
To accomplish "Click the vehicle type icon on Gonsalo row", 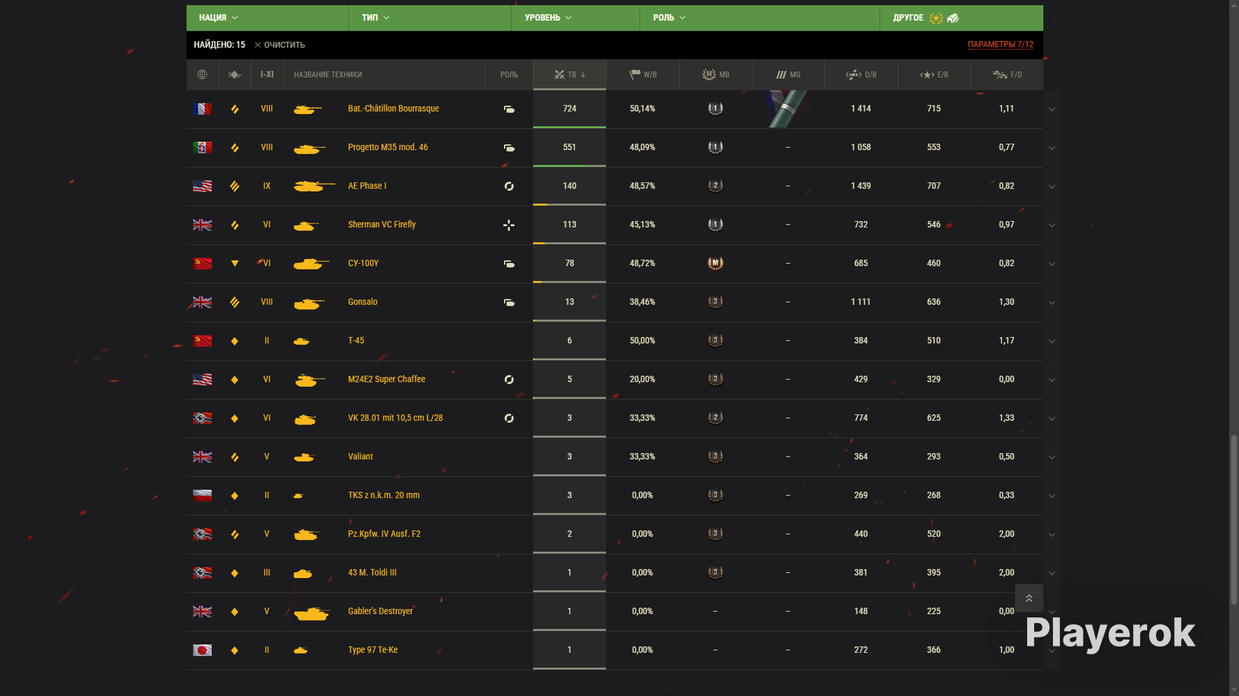I will 235,302.
